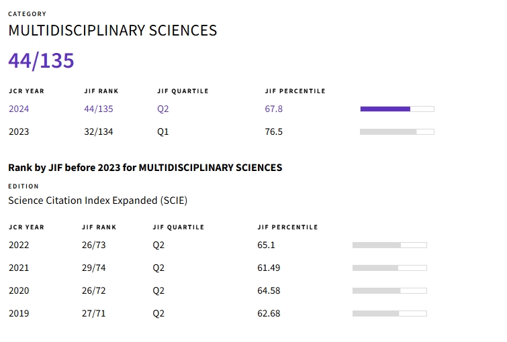Click the 67.8 JIF percentile value
The height and width of the screenshot is (342, 507).
[x=274, y=109]
